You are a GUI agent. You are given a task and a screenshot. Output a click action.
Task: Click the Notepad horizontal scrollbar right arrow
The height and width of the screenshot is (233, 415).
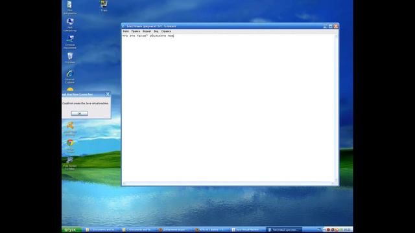tap(333, 183)
